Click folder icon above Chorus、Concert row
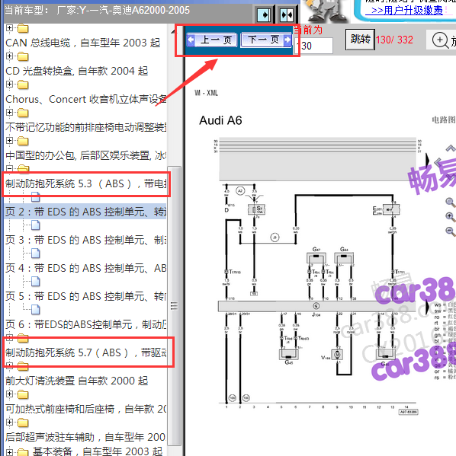Viewport: 456px width, 456px height. pyautogui.click(x=23, y=85)
